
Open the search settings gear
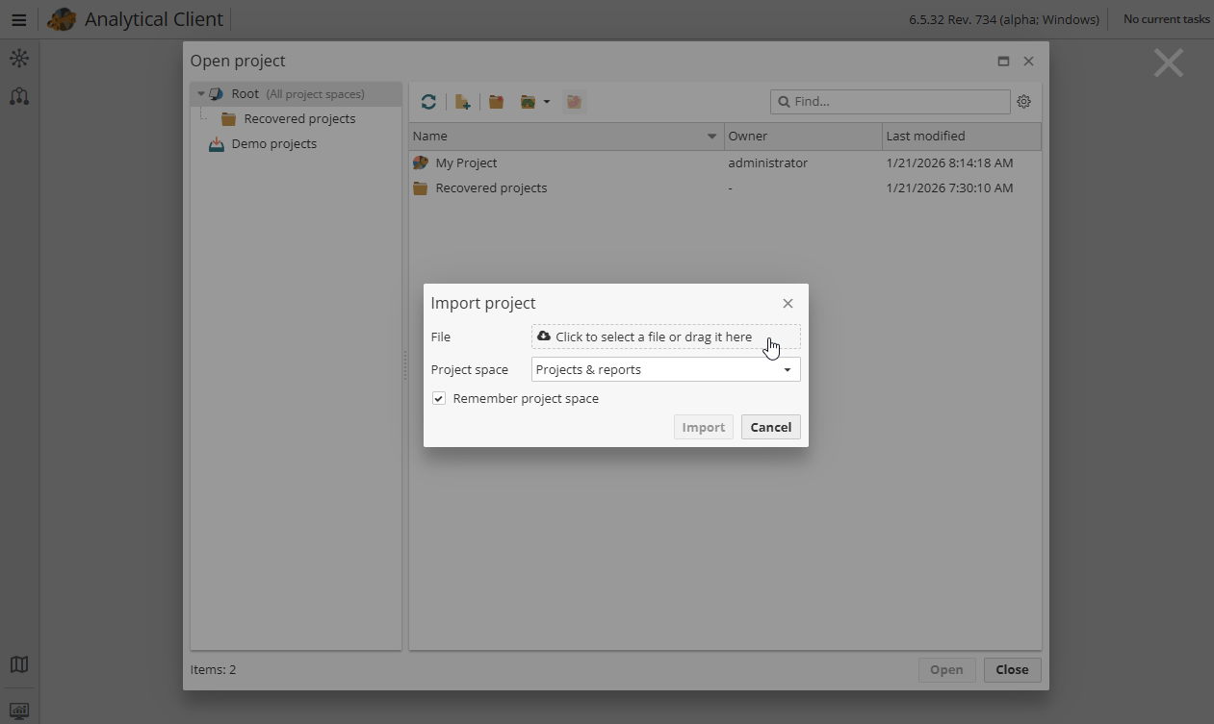click(x=1023, y=101)
